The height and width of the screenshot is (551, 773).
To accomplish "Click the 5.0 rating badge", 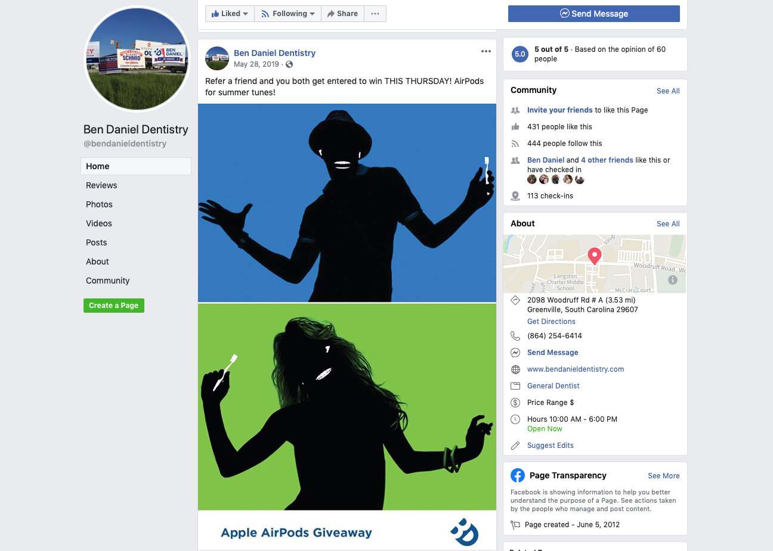I will 520,54.
